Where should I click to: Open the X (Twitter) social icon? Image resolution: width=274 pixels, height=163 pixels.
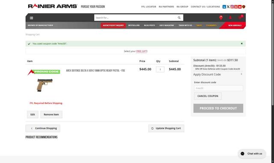(x=228, y=7)
